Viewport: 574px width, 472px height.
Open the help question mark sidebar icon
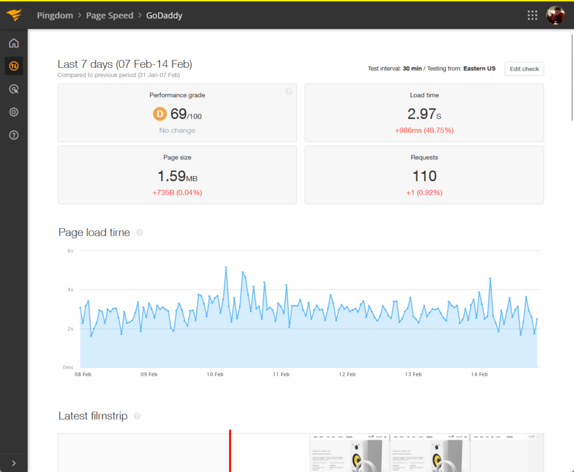pos(13,135)
